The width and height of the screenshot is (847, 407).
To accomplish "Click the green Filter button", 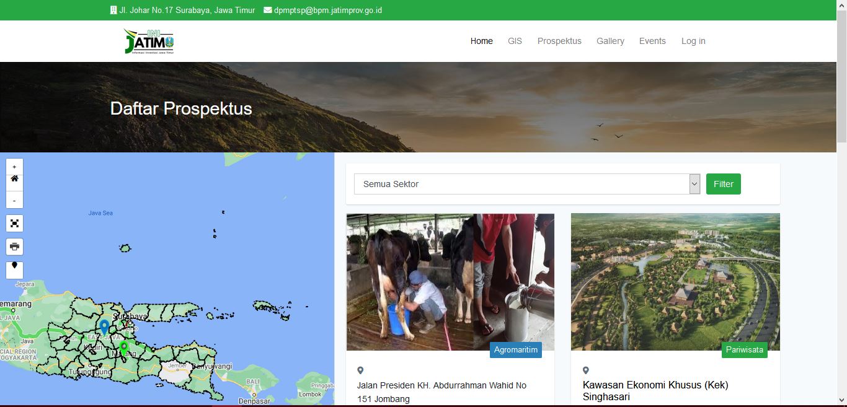I will pyautogui.click(x=724, y=184).
